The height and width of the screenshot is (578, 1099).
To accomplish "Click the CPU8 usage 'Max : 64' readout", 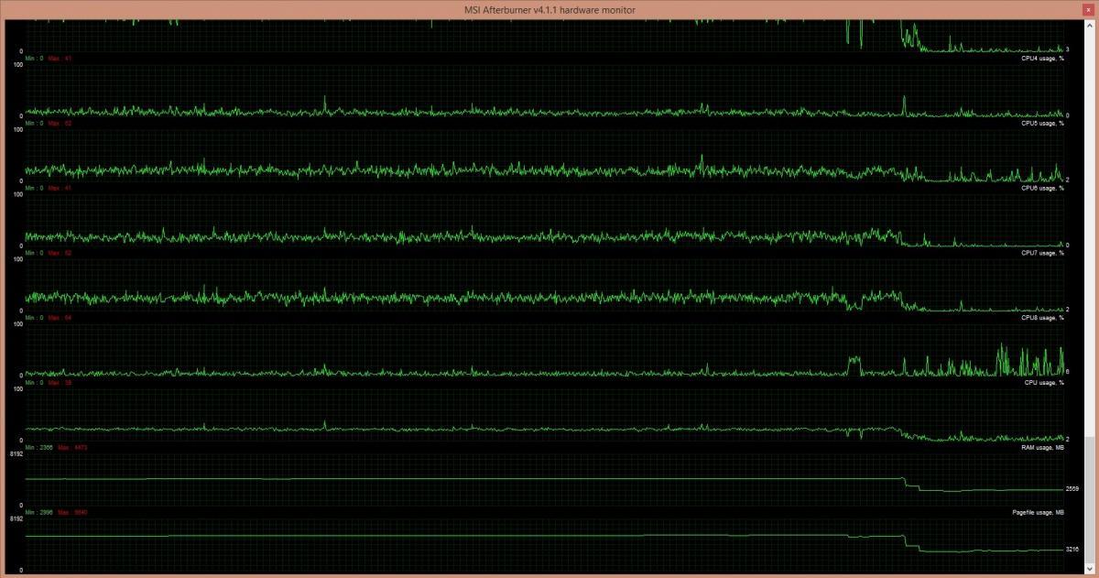I will point(60,318).
